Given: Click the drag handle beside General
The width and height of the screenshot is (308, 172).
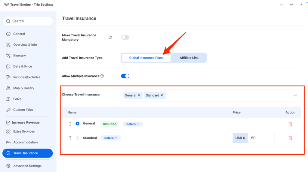Looking at the screenshot, I should click(x=70, y=124).
